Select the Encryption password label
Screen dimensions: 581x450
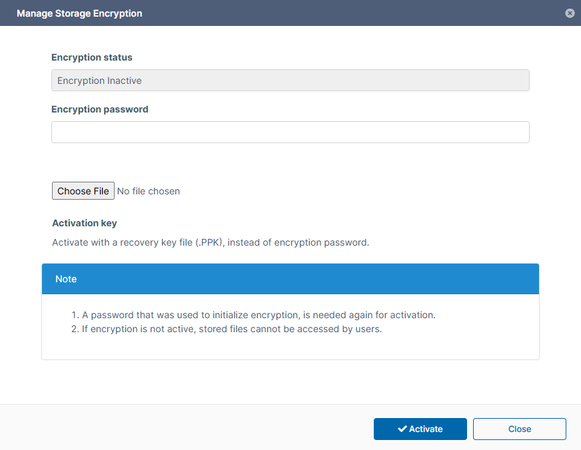[x=100, y=109]
